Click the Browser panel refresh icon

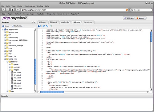tap(35, 22)
